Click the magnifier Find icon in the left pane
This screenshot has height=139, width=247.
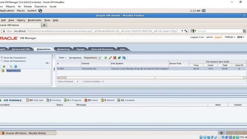11,66
